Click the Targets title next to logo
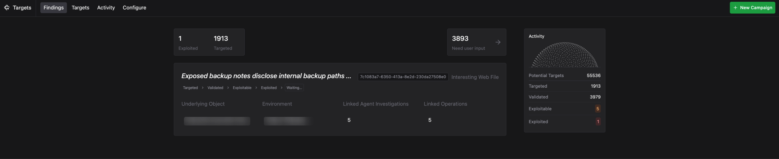The height and width of the screenshot is (159, 779). [x=22, y=7]
